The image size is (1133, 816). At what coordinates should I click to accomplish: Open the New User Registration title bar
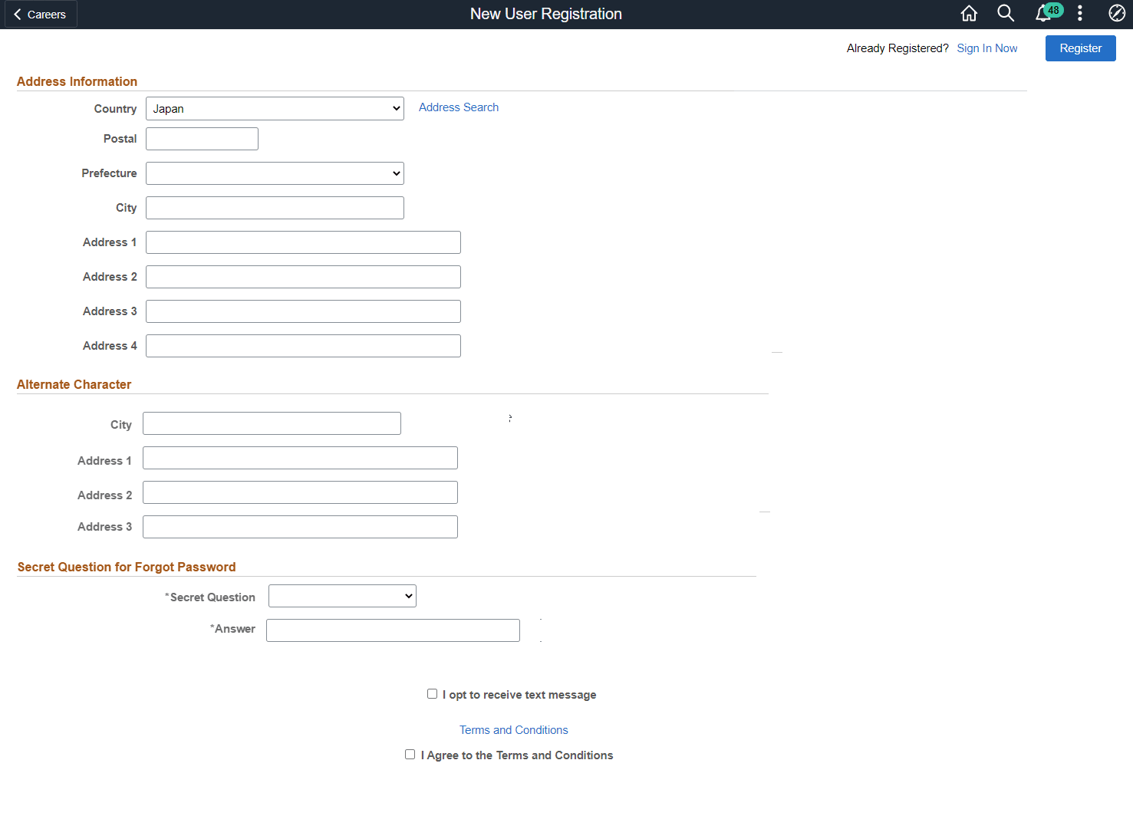pos(545,13)
